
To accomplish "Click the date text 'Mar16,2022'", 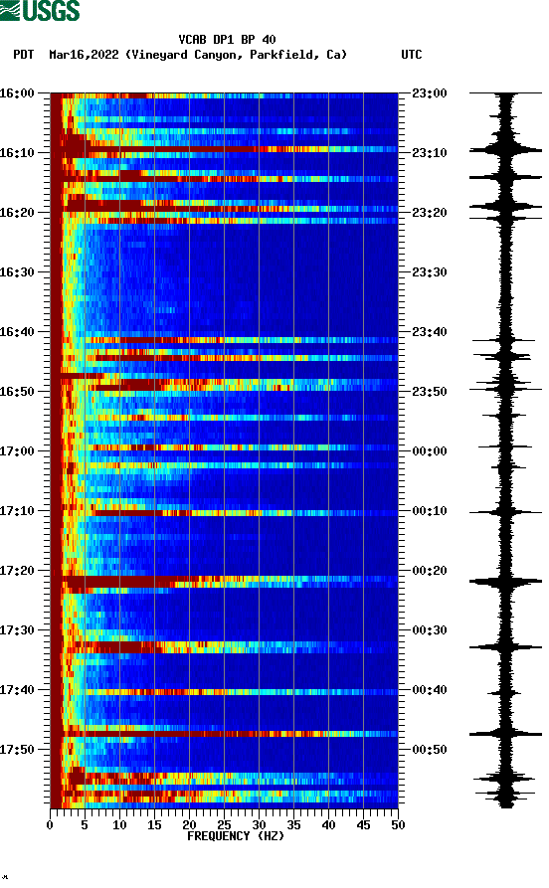I will coord(84,55).
